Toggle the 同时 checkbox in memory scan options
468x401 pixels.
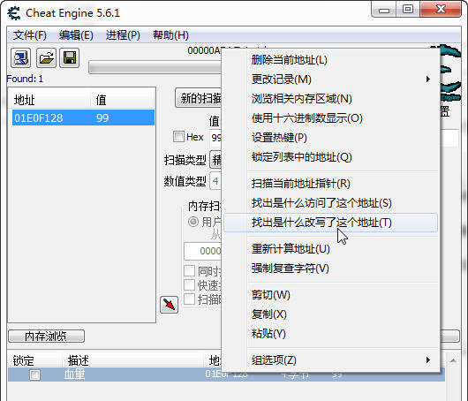click(189, 271)
